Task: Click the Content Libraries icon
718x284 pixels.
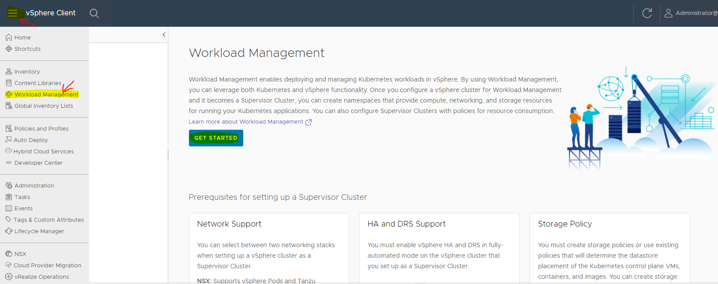Action: (x=9, y=83)
